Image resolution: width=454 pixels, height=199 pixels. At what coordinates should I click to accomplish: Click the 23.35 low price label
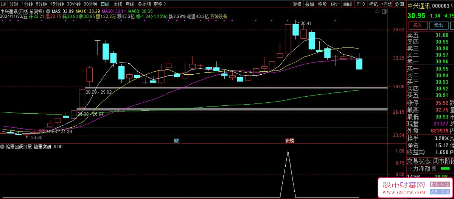37,138
